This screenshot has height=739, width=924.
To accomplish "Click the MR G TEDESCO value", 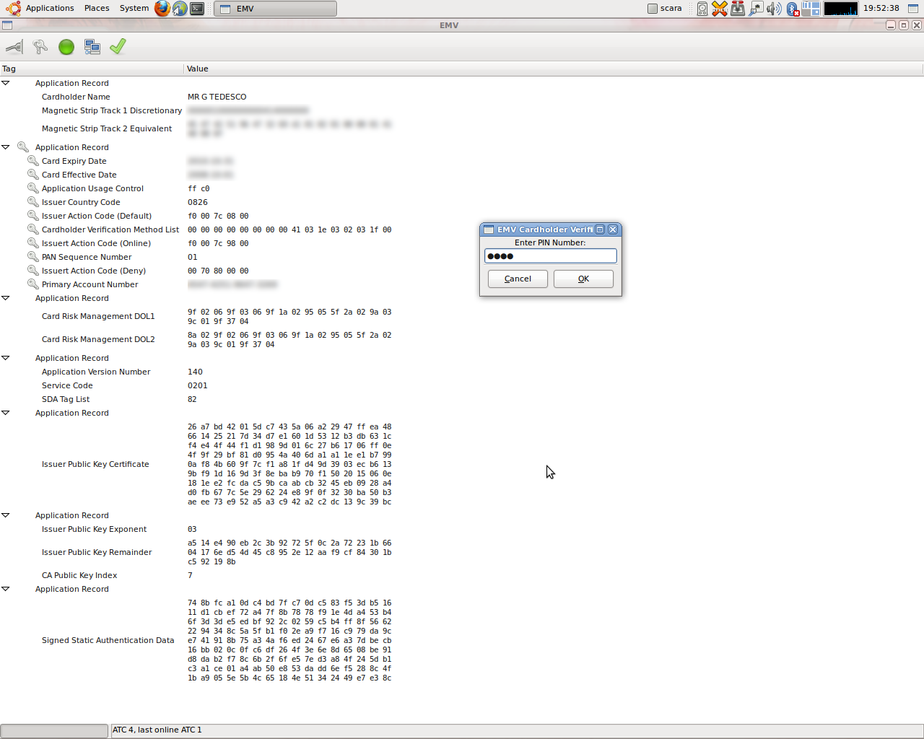I will pos(217,97).
